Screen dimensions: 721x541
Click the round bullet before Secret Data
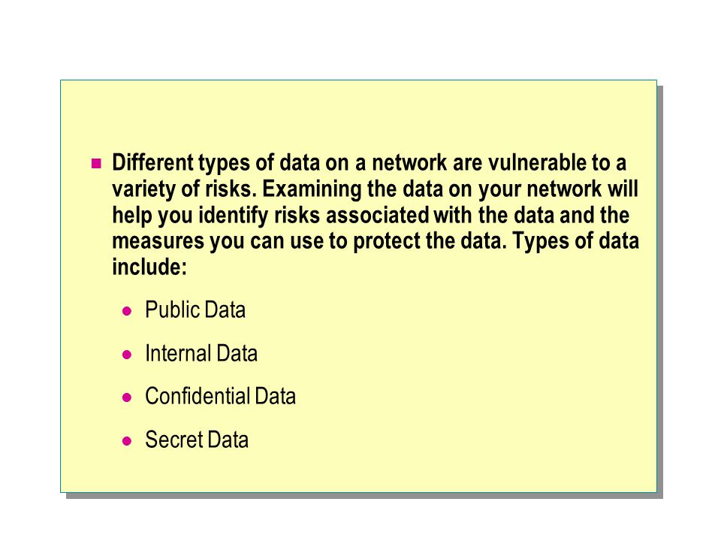click(x=127, y=441)
